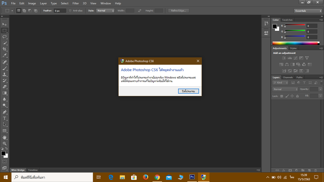Screen dimensions: 324x182
Task: Open the Essentials workspace dropdown
Action: (x=308, y=11)
